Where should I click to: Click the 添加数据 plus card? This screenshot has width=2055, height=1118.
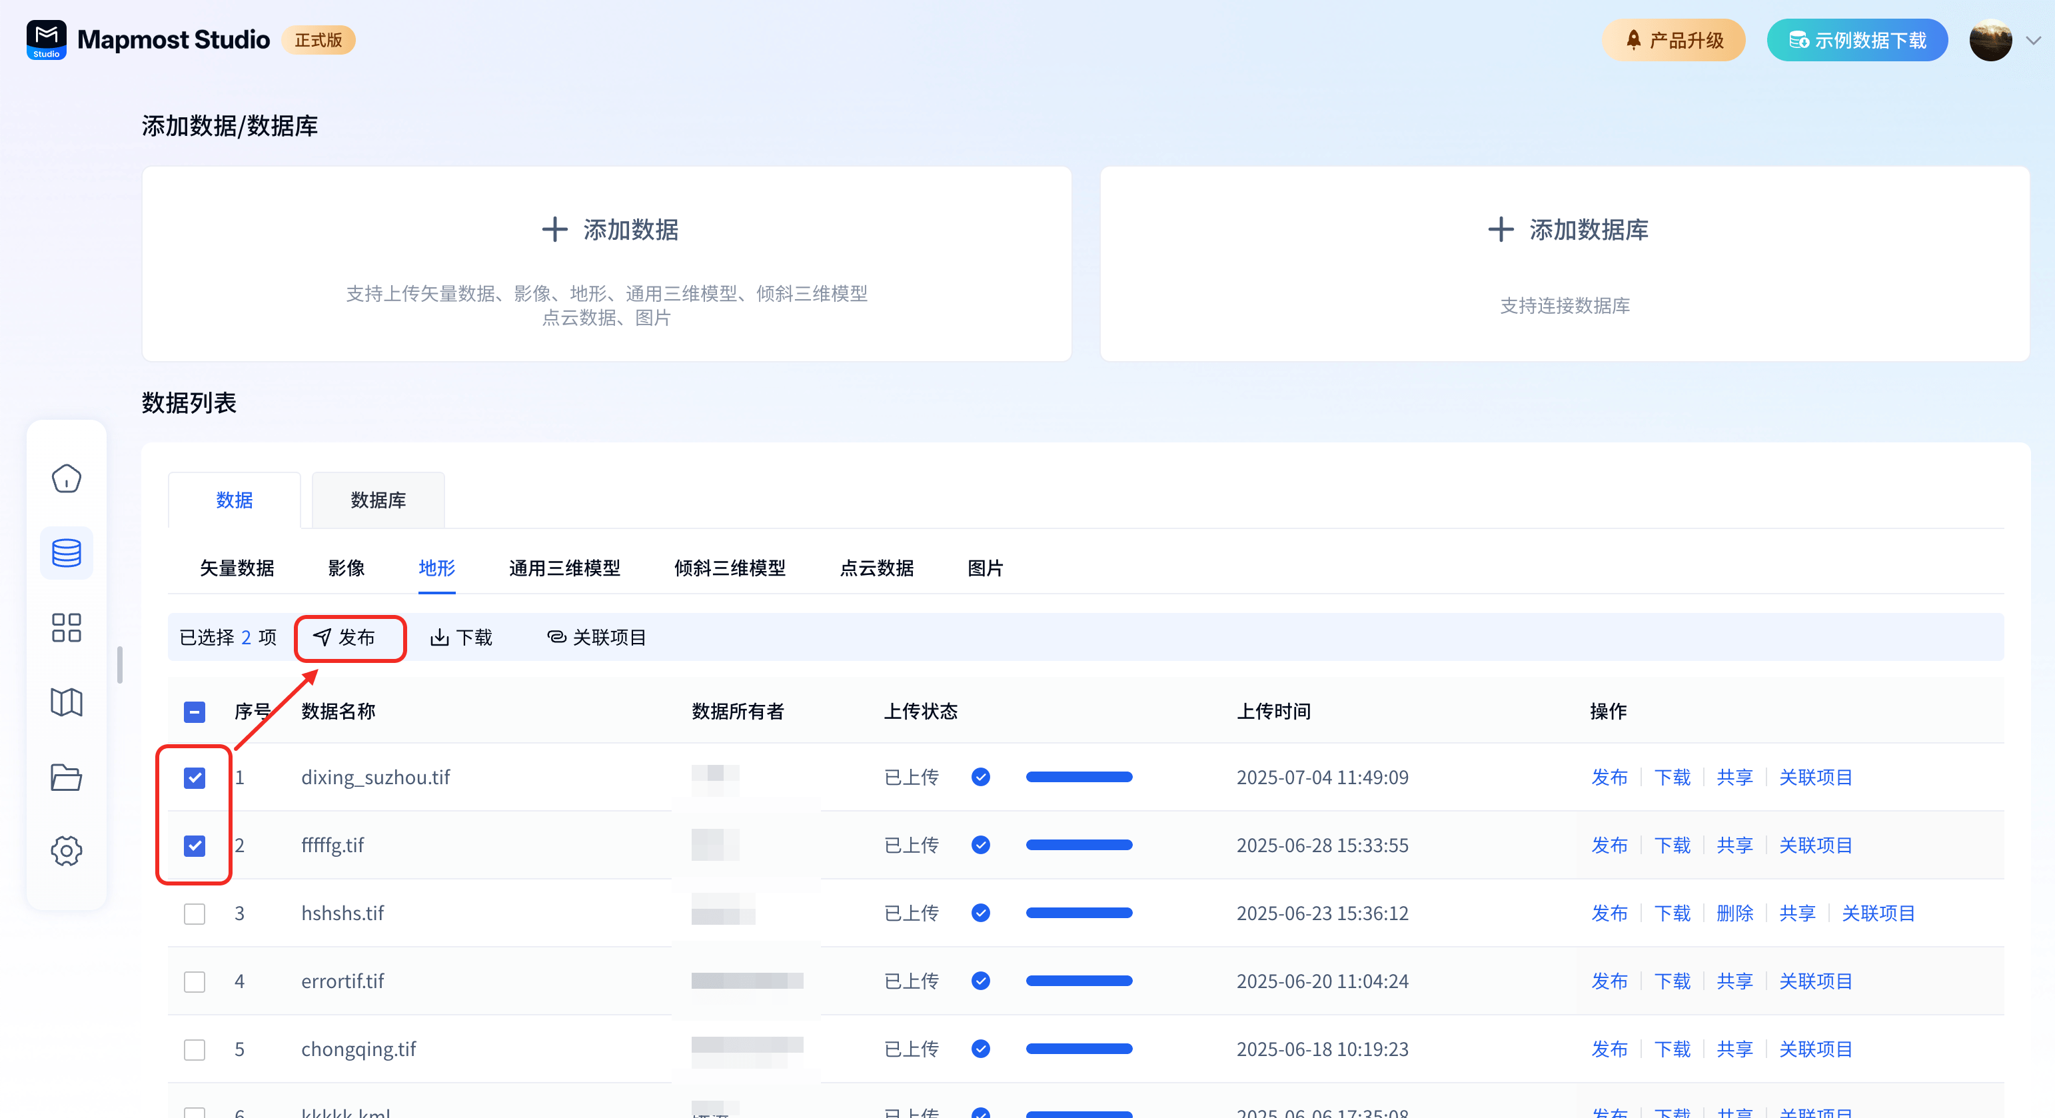coord(606,263)
